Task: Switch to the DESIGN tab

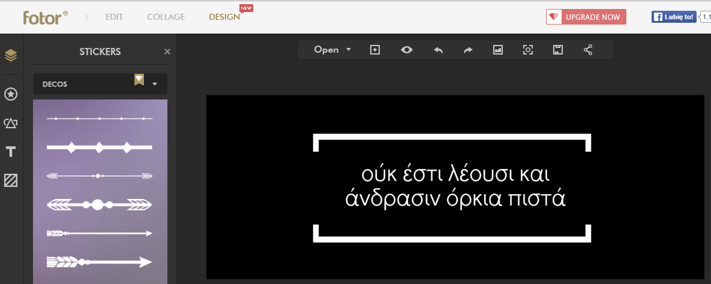Action: coord(224,17)
